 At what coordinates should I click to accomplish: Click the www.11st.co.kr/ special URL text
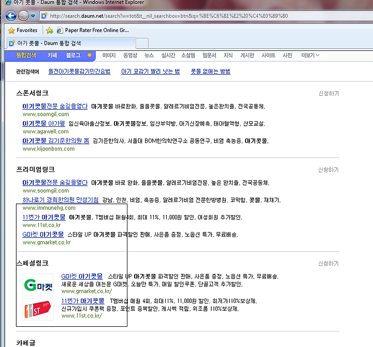(x=82, y=316)
